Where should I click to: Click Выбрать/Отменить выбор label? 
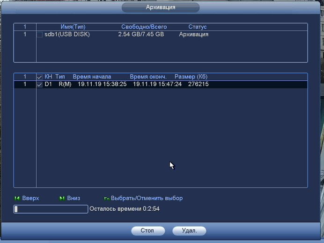tap(147, 198)
